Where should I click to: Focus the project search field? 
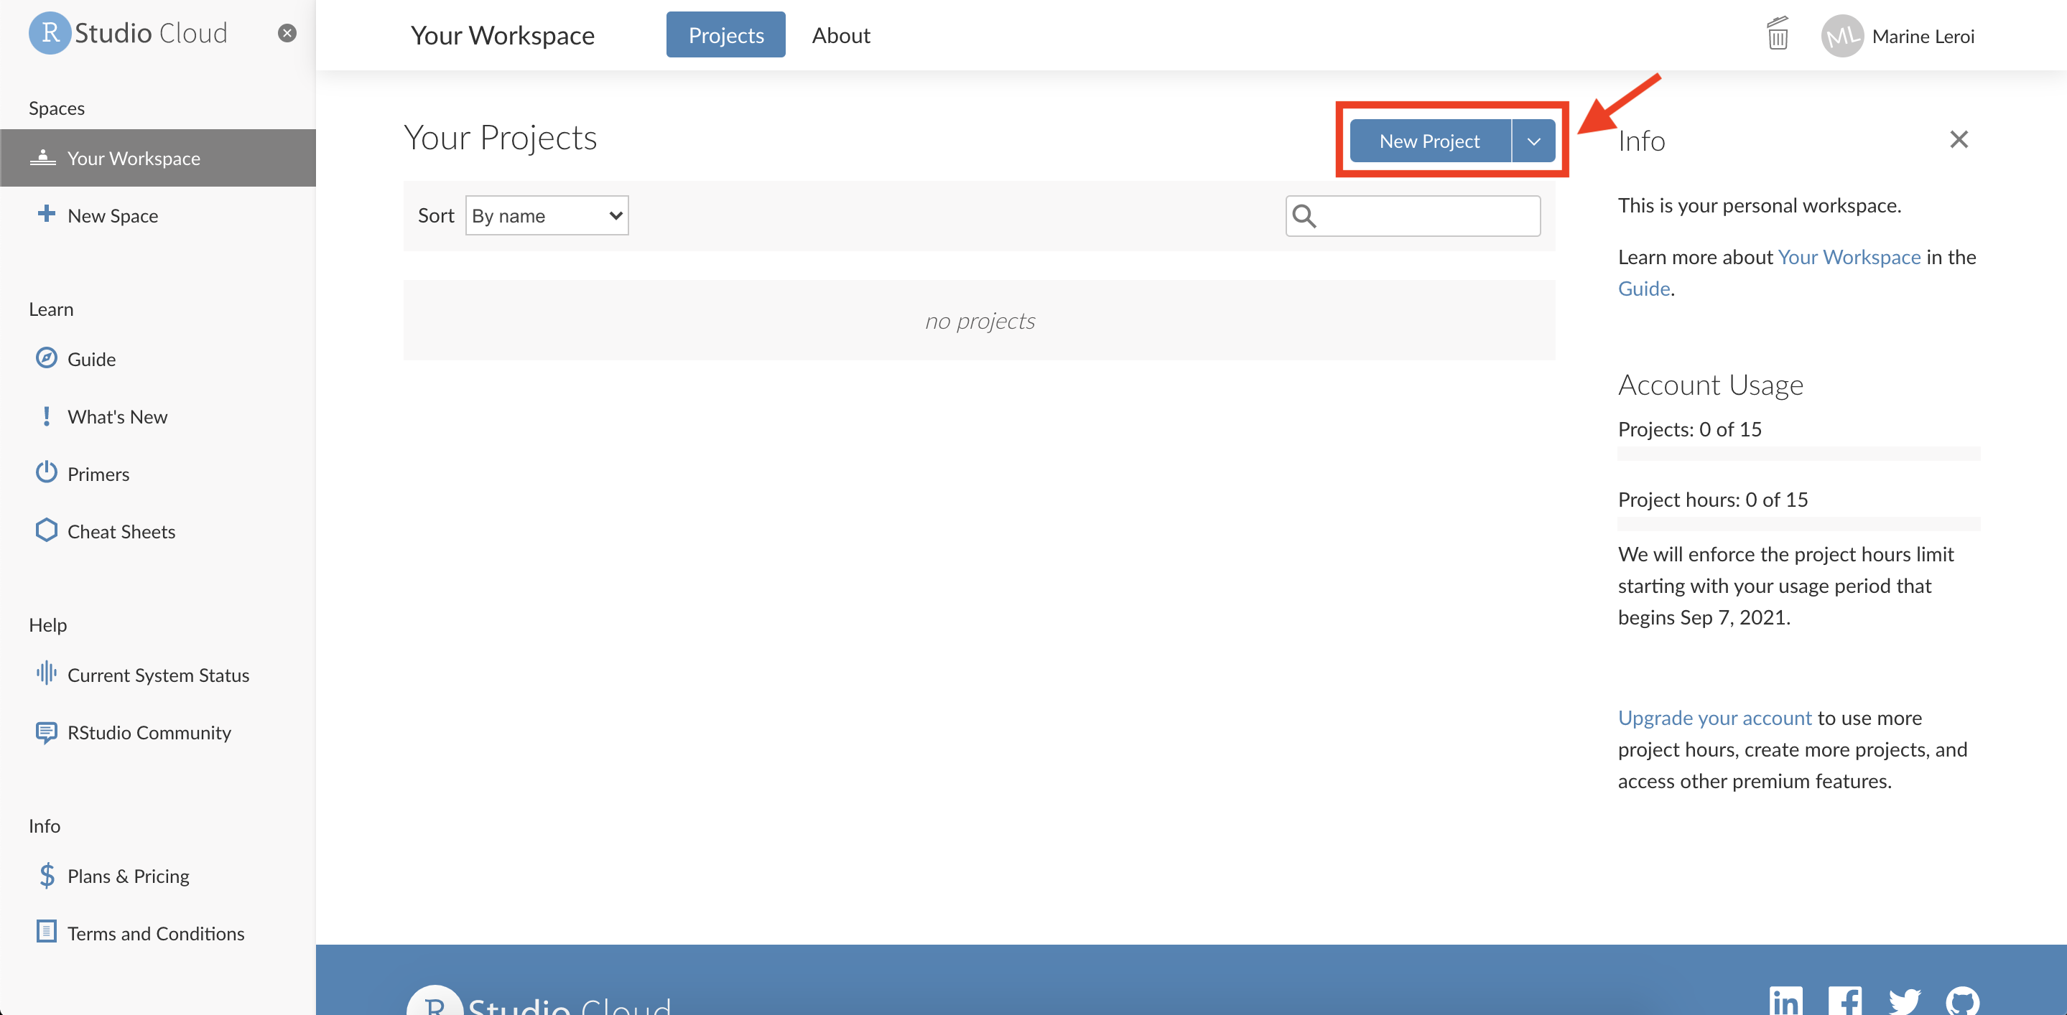[1413, 215]
